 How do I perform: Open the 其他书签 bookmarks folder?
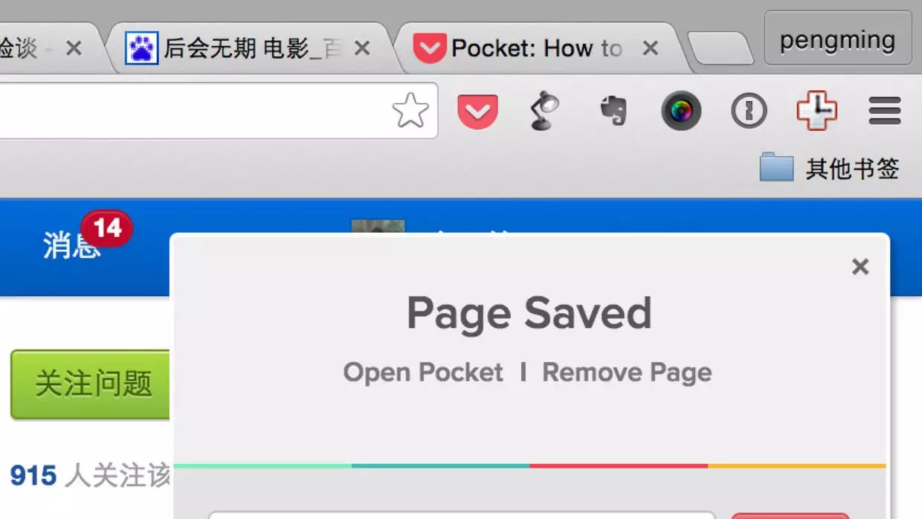tap(830, 168)
